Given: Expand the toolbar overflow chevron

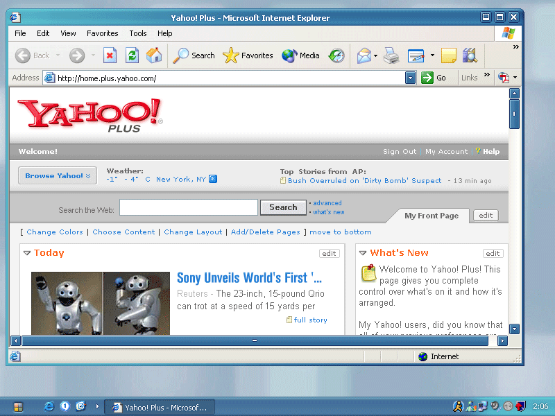Looking at the screenshot, I should tap(515, 46).
